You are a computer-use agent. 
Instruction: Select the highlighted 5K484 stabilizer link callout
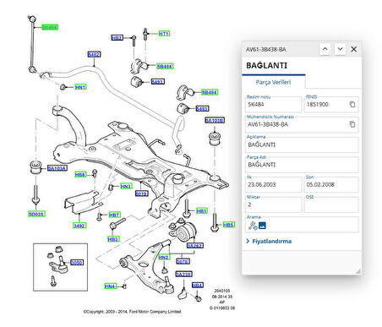pyautogui.click(x=50, y=27)
